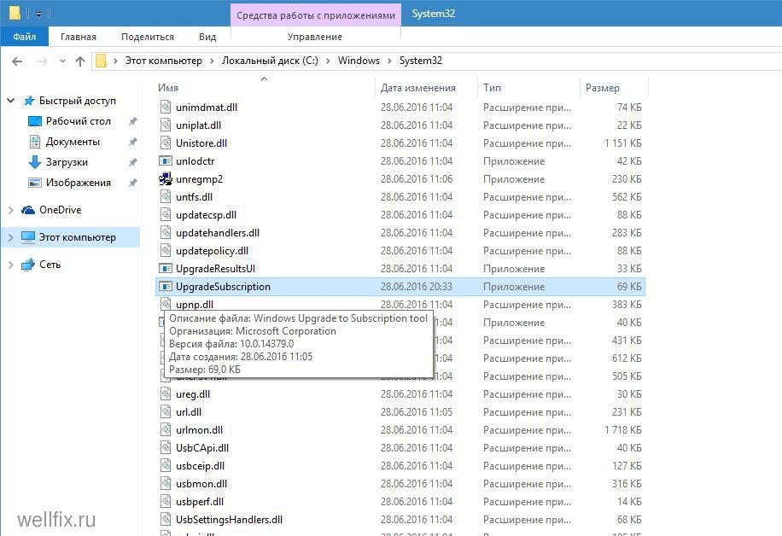Go up one folder level arrow
782x536 pixels.
click(x=79, y=61)
